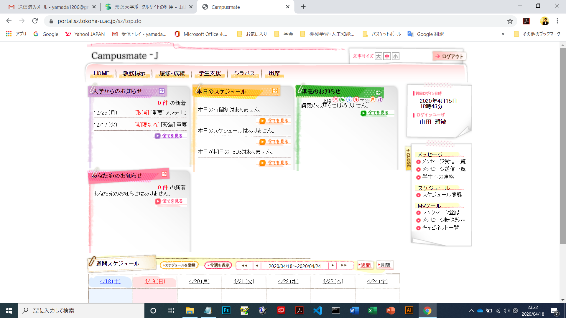The image size is (566, 318).
Task: Open the Chrome three-dot menu
Action: [557, 21]
